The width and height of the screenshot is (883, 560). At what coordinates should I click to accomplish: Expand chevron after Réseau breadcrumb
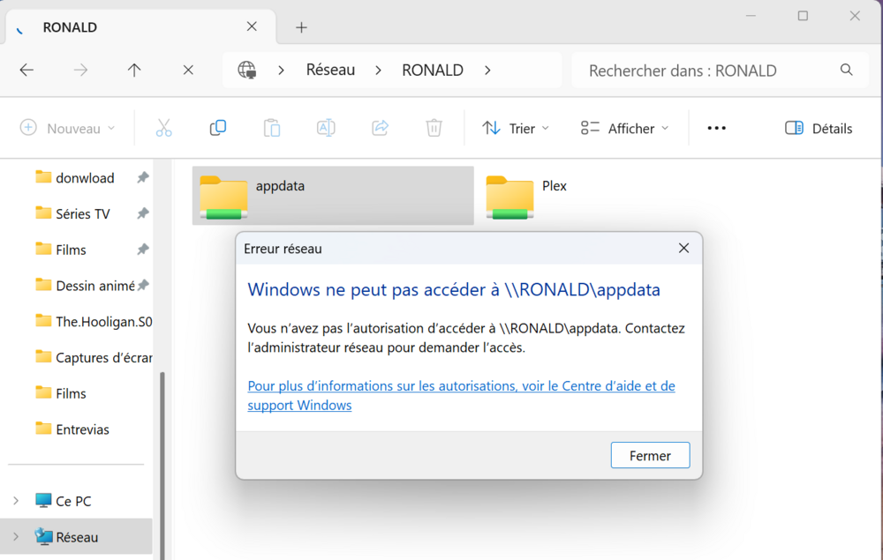pos(379,71)
